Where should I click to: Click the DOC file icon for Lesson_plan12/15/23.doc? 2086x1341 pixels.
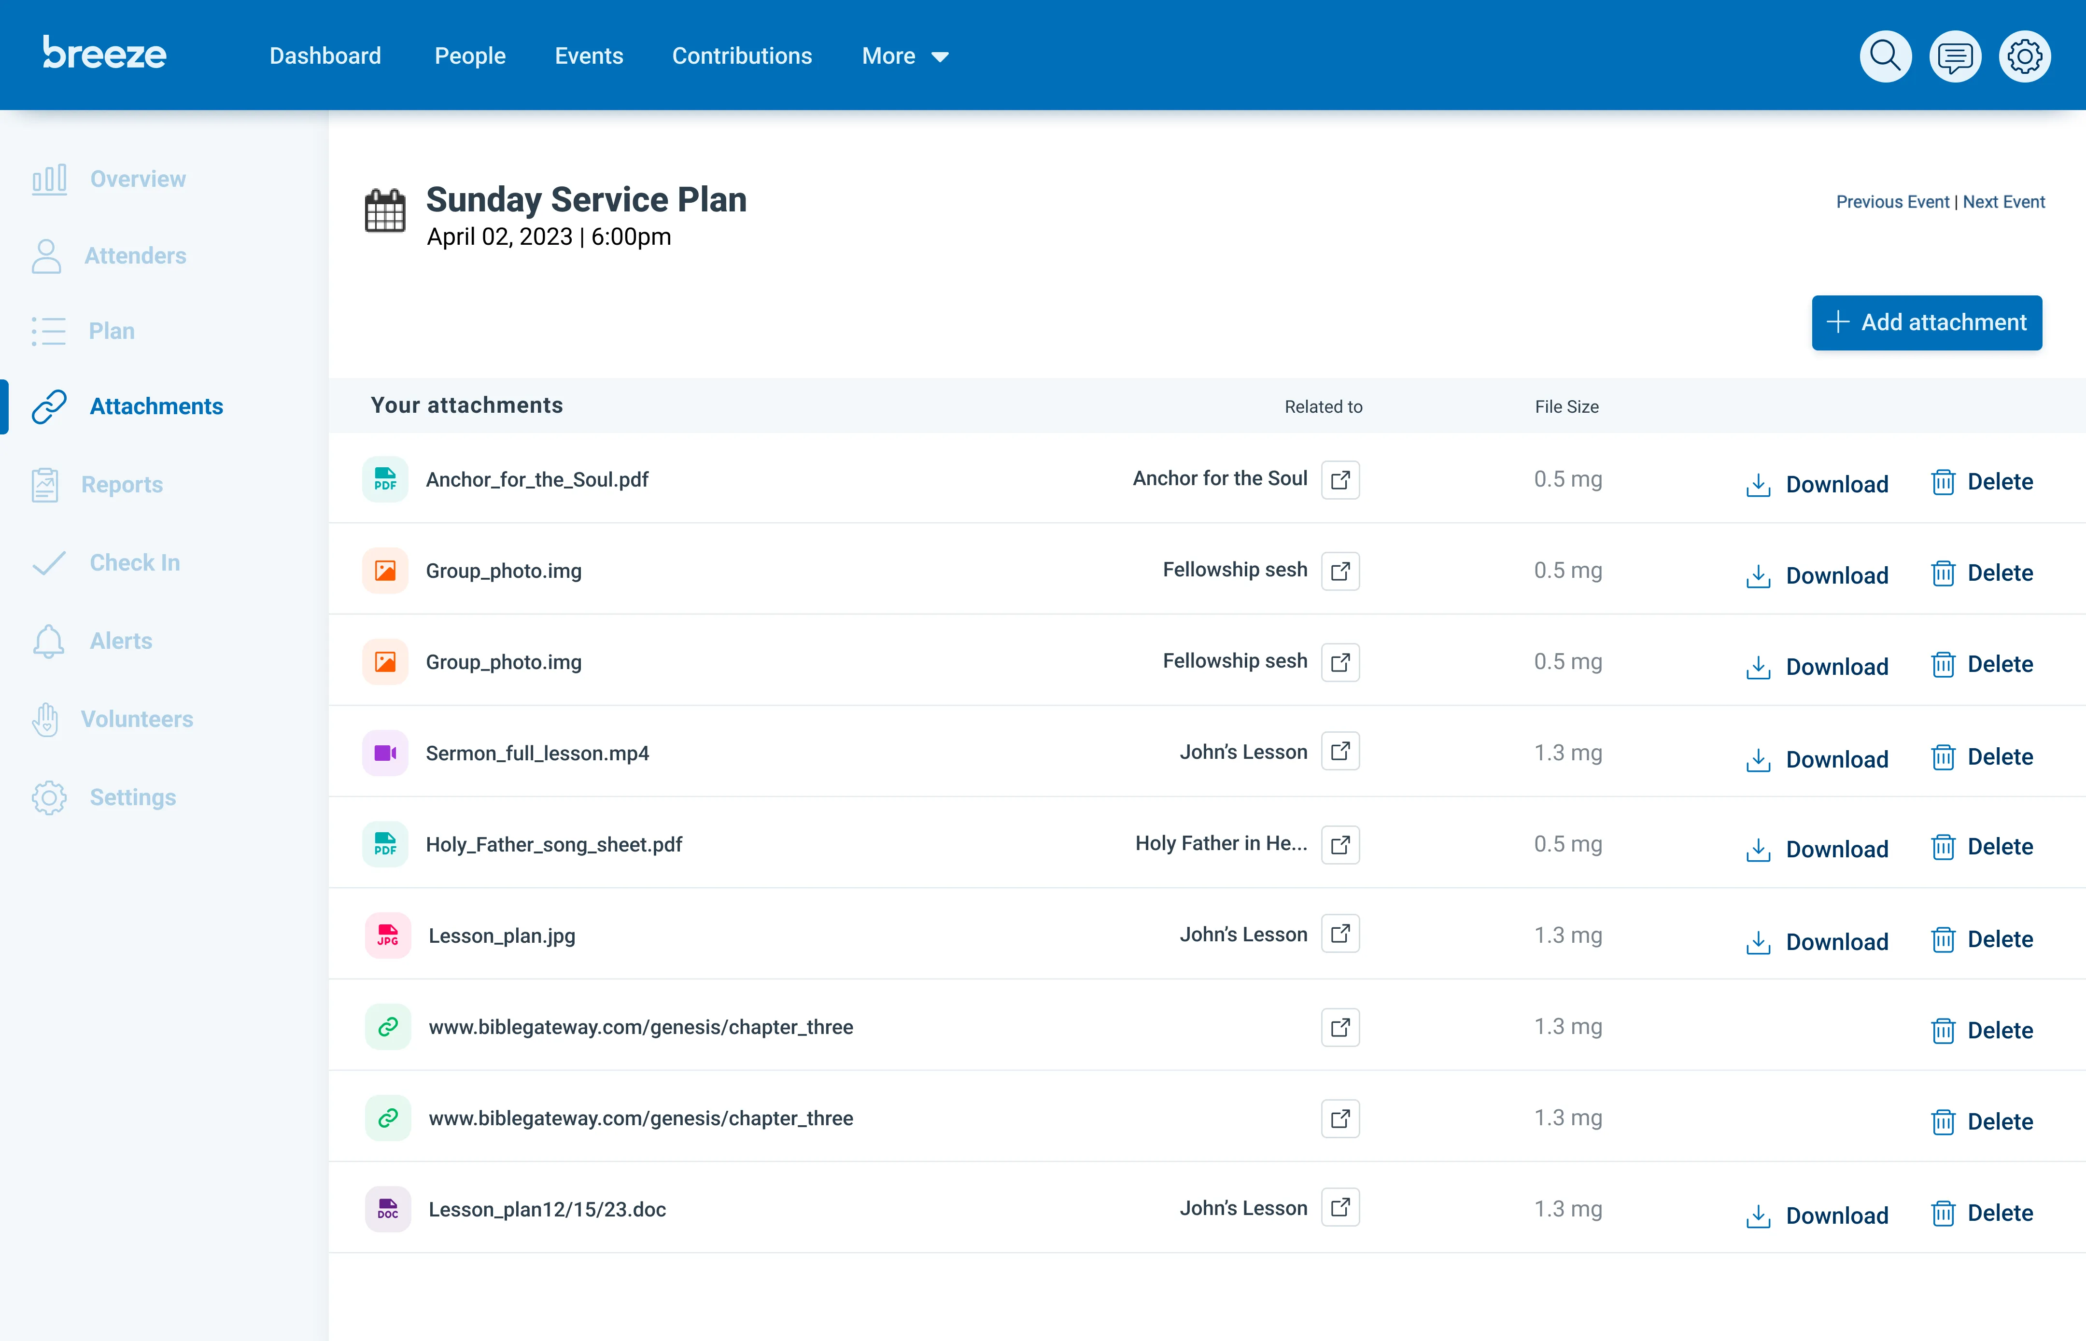388,1209
